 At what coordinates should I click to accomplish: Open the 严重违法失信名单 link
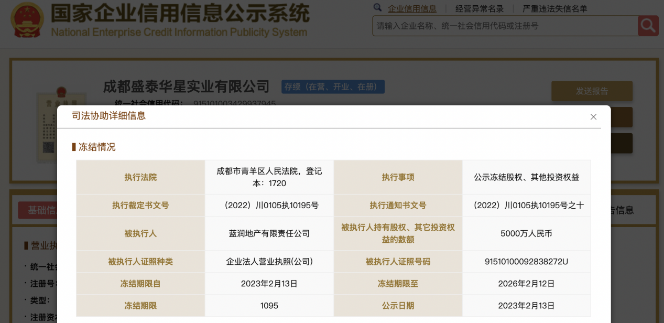pyautogui.click(x=555, y=8)
